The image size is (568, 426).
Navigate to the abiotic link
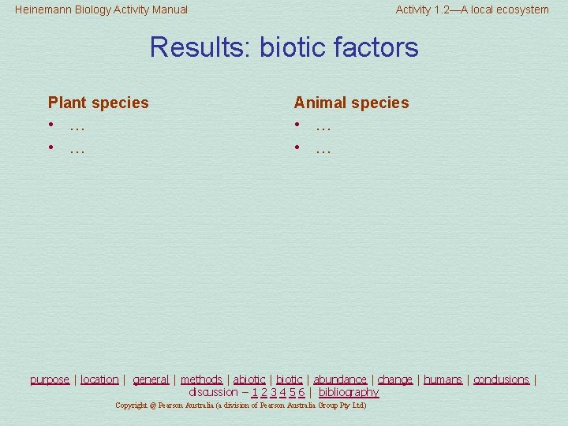click(249, 379)
